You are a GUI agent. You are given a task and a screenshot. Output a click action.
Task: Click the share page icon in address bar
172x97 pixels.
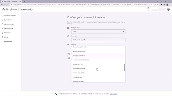pyautogui.click(x=155, y=5)
